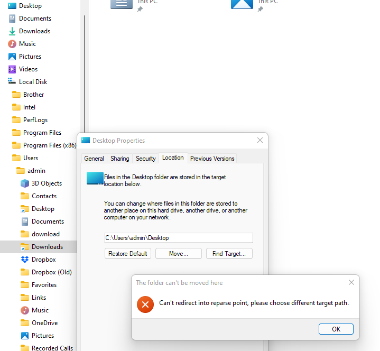
Task: Click the Music icon under admin folder
Action: [25, 310]
